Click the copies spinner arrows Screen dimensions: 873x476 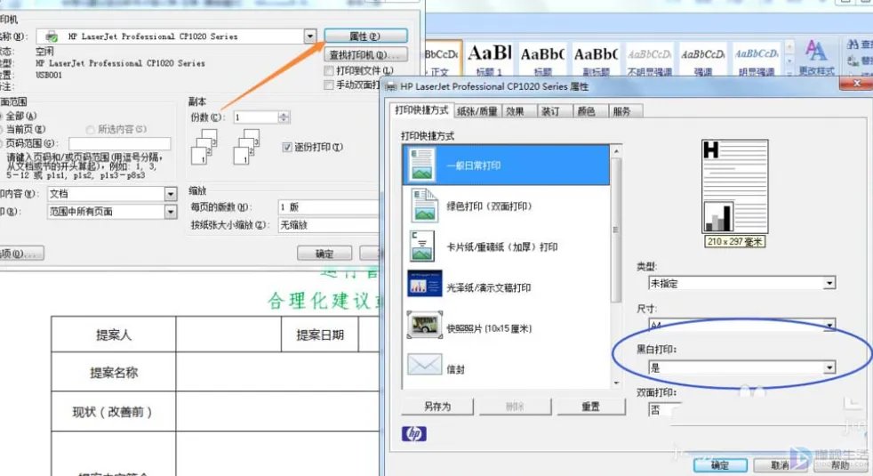(284, 117)
